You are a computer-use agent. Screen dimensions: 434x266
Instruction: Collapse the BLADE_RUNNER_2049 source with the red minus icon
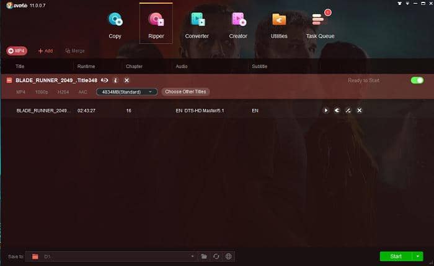(9, 80)
